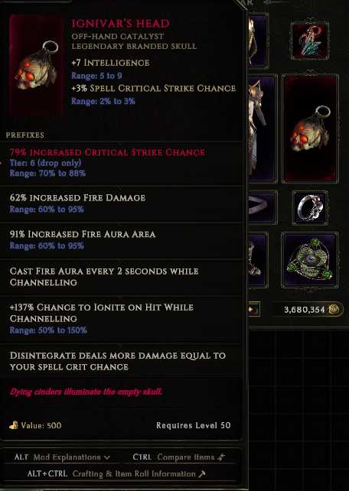Click the Ignivar's Head skull icon in tooltip
This screenshot has width=349, height=491.
pyautogui.click(x=36, y=65)
